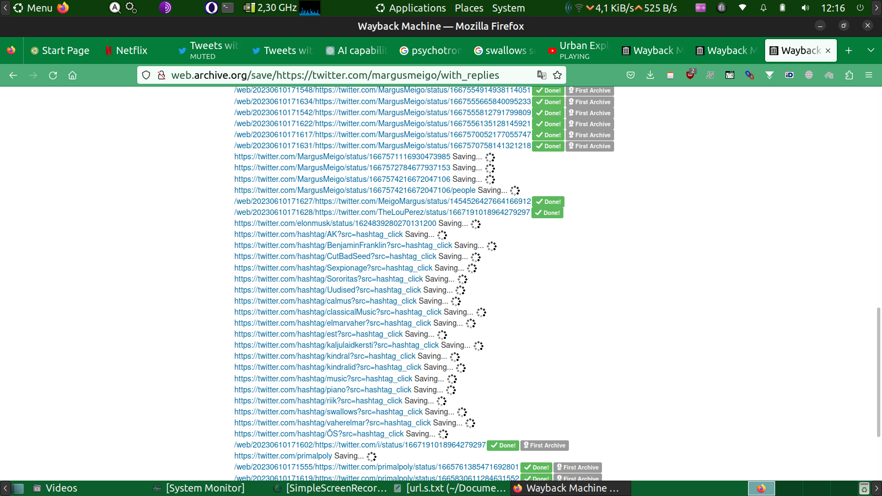Open the Downloads panel

pos(650,75)
